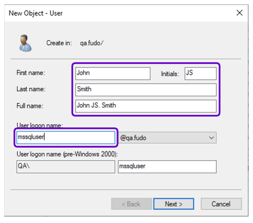Go back with the < Back button
253x223 pixels.
coord(131,204)
